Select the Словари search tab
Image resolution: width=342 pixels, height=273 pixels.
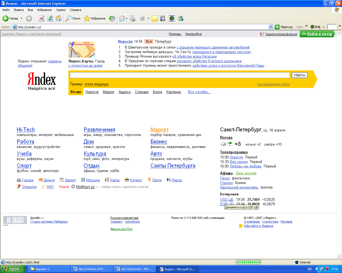[142, 92]
